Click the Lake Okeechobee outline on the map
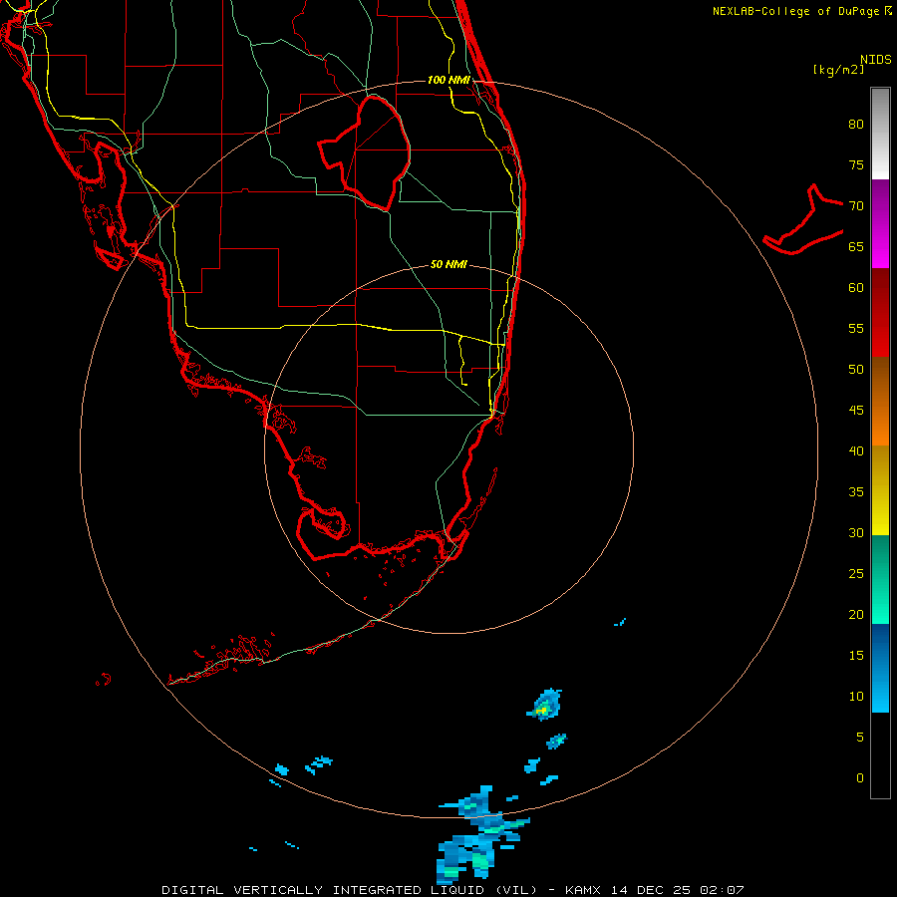Image resolution: width=897 pixels, height=897 pixels. (365, 152)
